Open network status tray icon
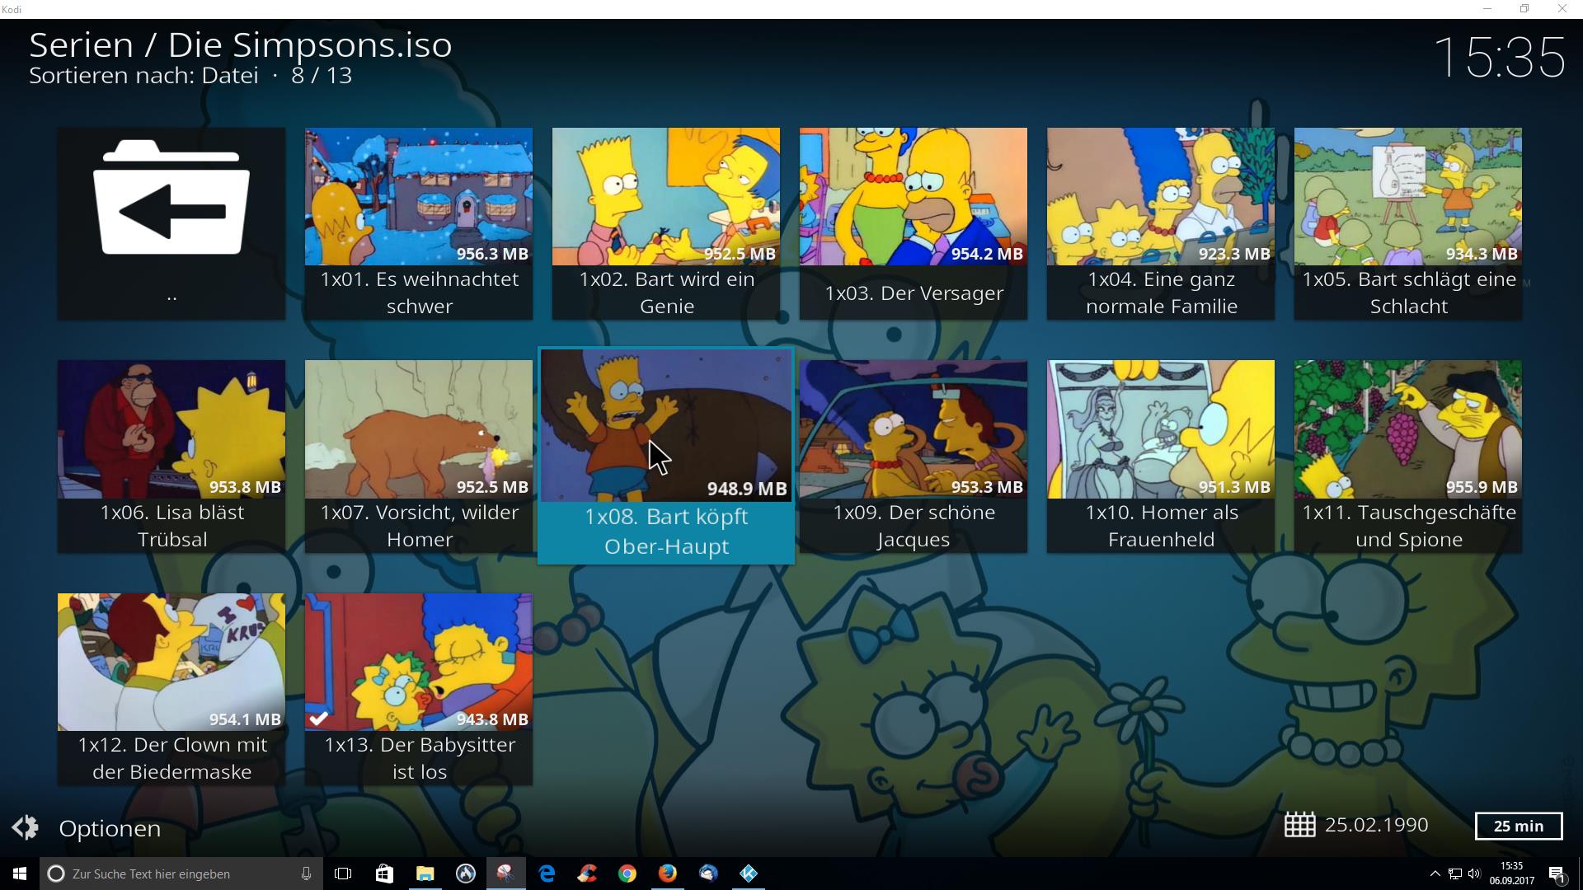This screenshot has height=890, width=1583. point(1455,874)
